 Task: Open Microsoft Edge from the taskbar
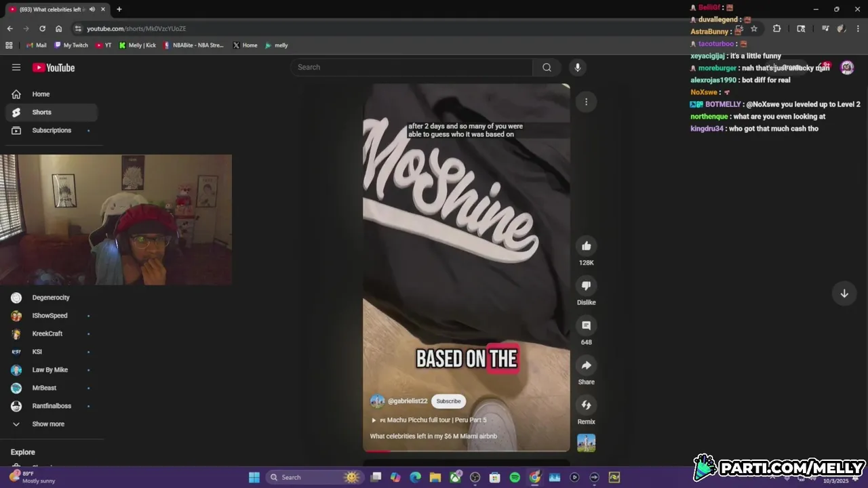[x=416, y=477]
